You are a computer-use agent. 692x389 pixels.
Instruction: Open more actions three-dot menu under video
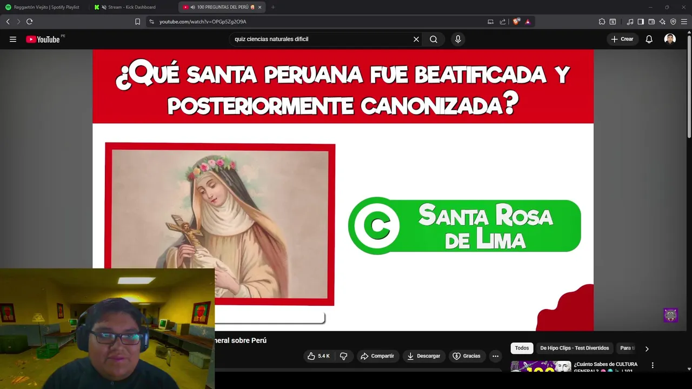[x=495, y=356]
